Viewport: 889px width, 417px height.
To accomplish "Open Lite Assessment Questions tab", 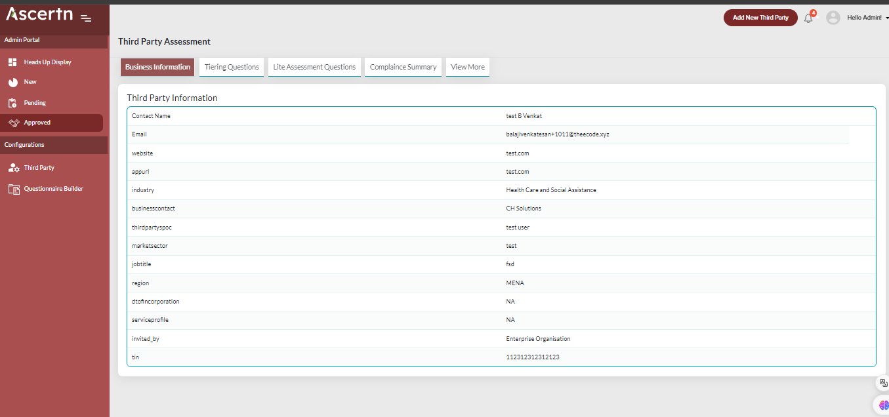I will [314, 67].
